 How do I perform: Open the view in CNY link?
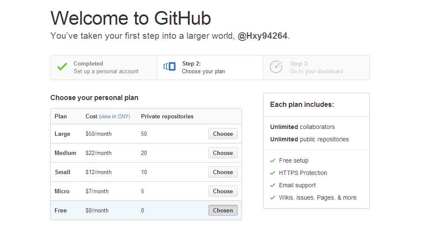click(114, 117)
